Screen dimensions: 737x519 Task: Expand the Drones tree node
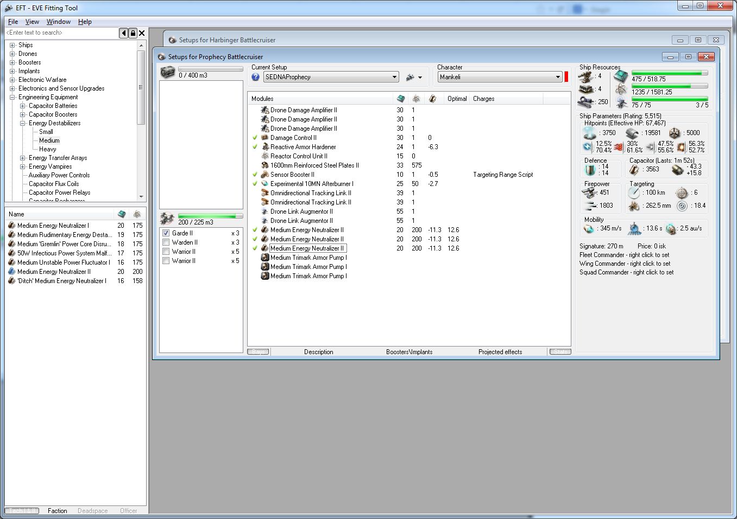point(12,54)
